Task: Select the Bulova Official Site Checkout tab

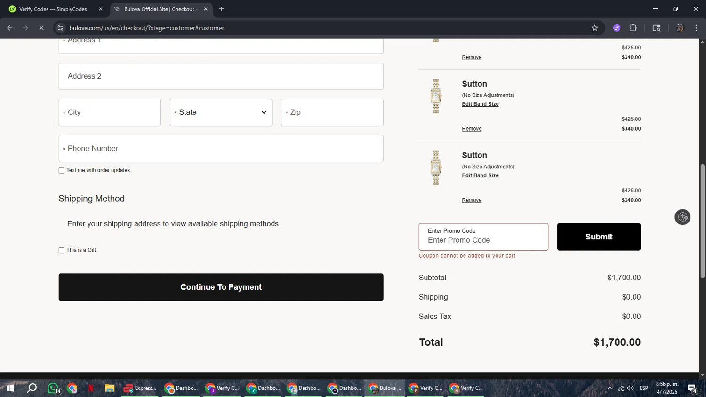Action: 160,9
